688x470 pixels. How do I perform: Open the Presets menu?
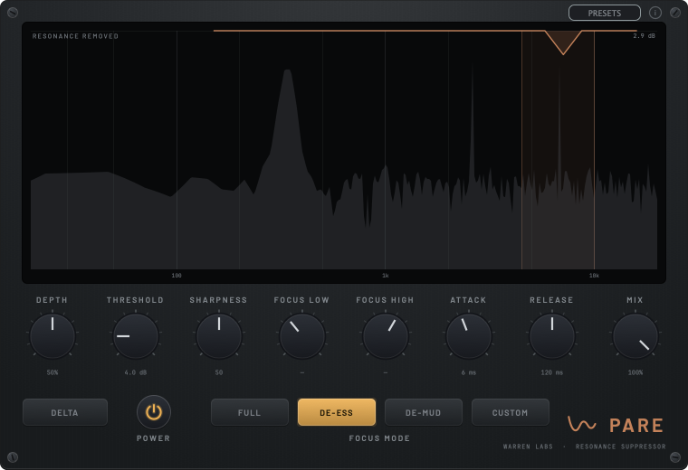pos(604,13)
